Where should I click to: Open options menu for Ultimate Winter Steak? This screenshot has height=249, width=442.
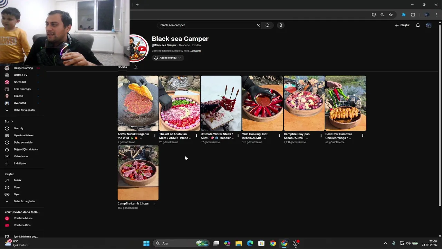[238, 136]
